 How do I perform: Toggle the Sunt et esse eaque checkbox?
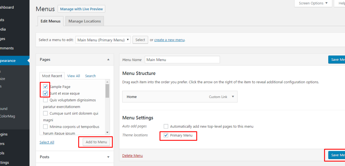click(x=46, y=93)
